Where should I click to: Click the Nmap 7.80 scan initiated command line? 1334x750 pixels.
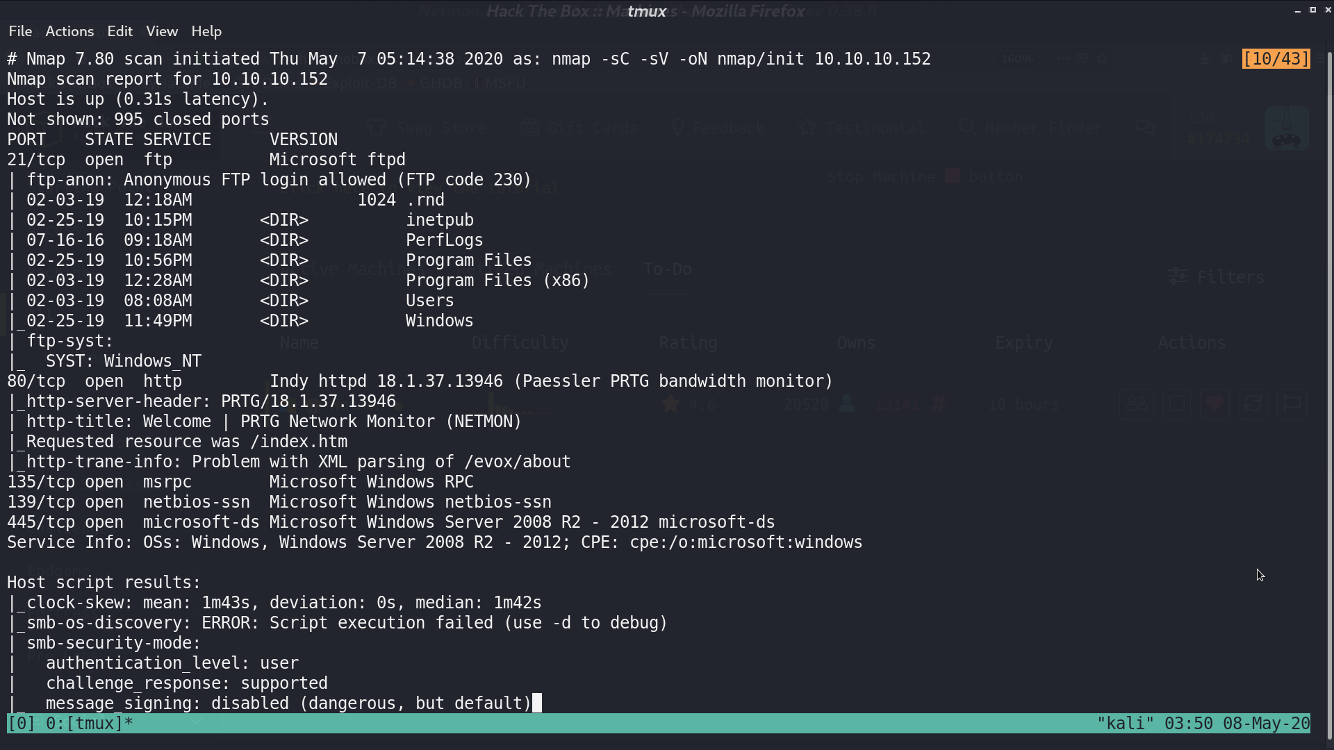tap(469, 59)
